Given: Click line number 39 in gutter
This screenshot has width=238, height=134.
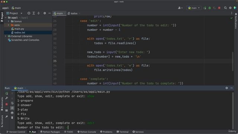Looking at the screenshot, I should click(x=55, y=79).
